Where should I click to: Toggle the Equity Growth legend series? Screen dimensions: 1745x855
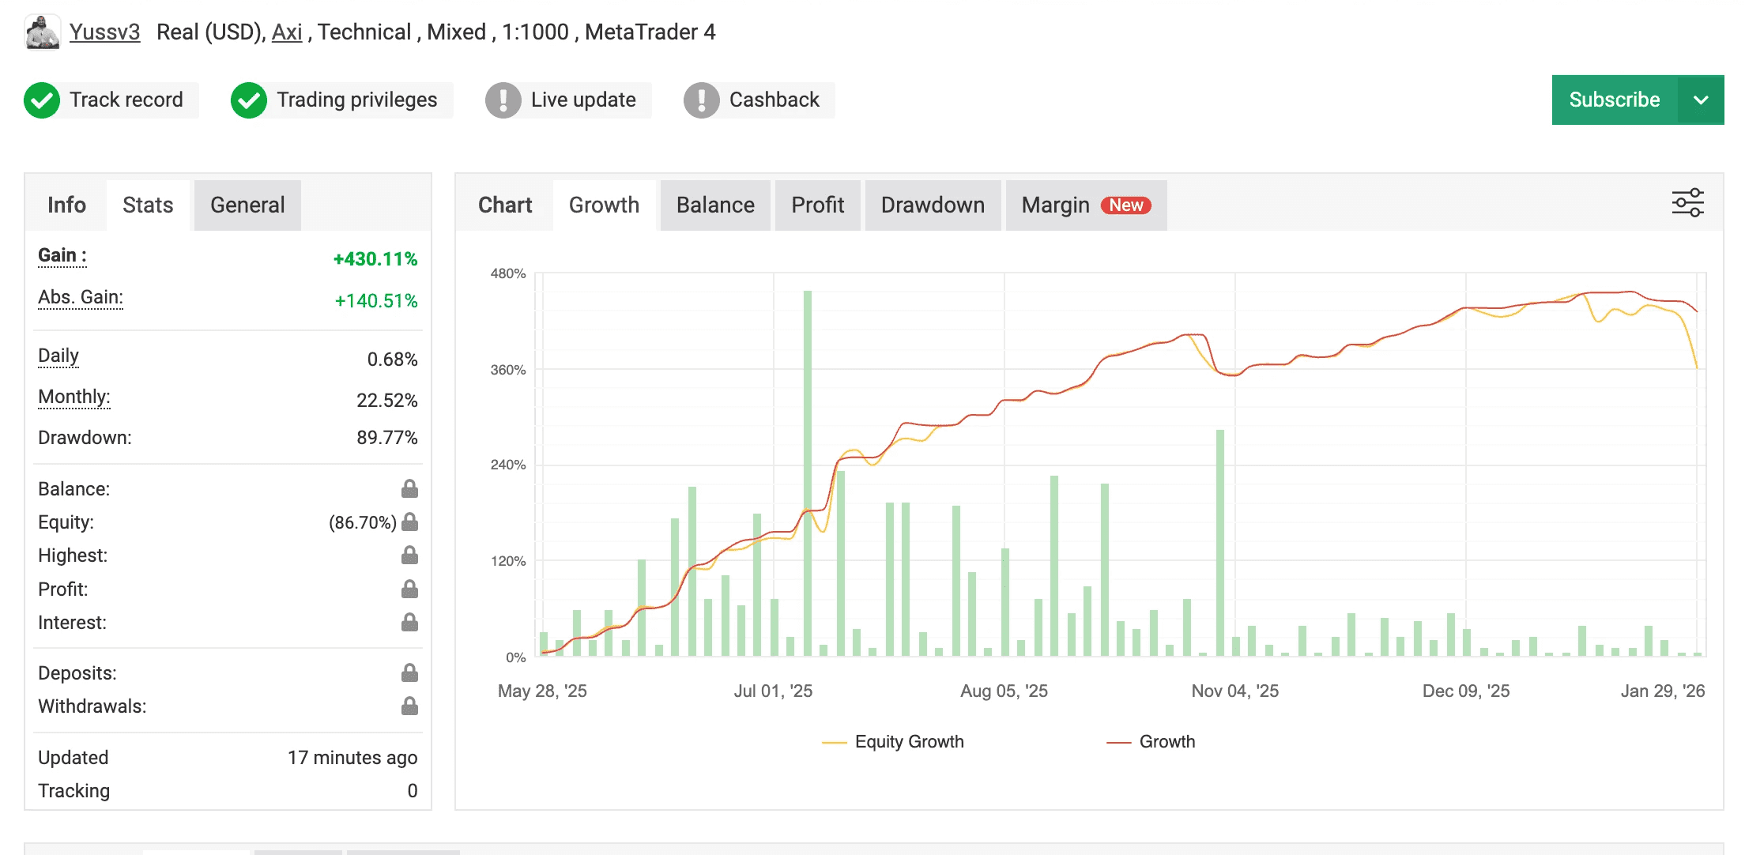point(908,741)
